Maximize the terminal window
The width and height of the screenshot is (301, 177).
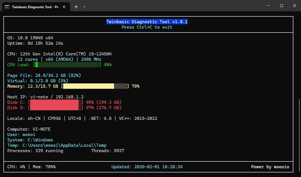[x=281, y=6]
